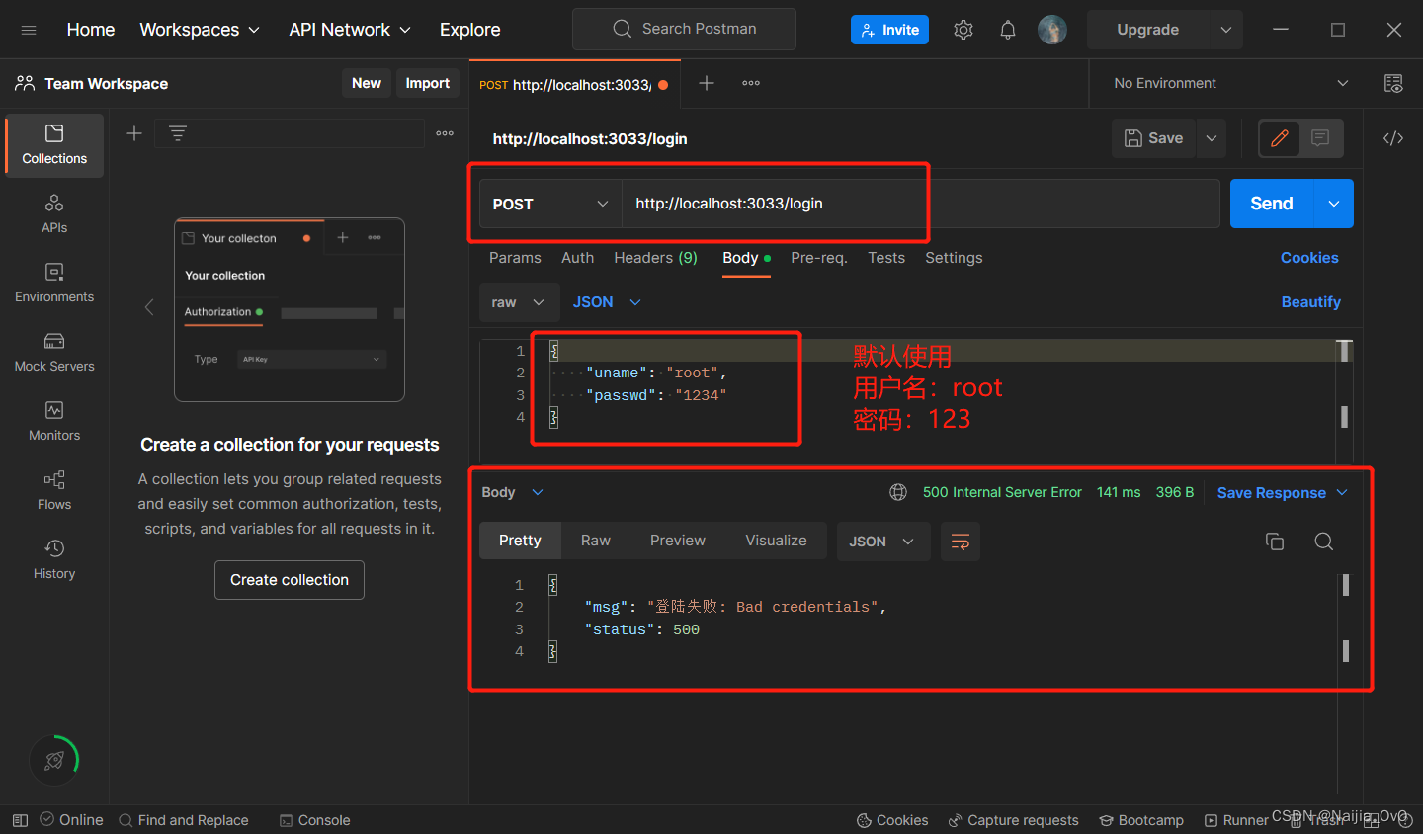The width and height of the screenshot is (1423, 834).
Task: Select the Visualize response view
Action: 776,541
